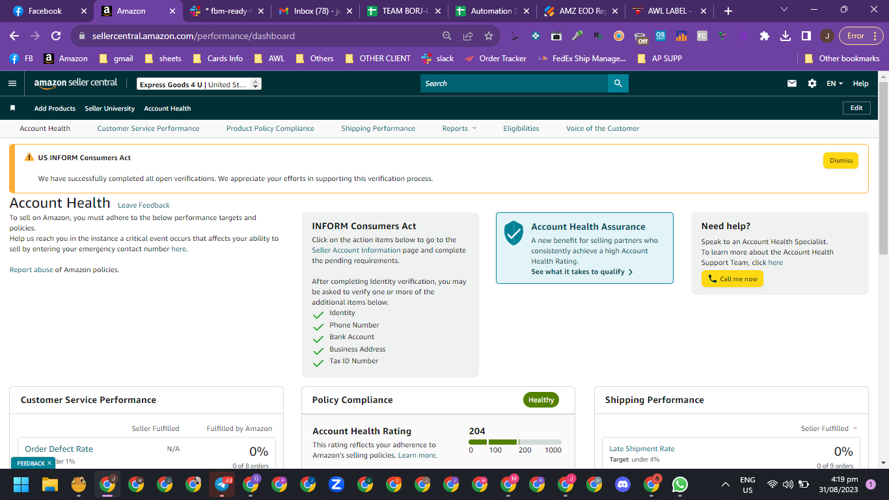Click the Error button in Chrome toolbar
889x500 pixels.
(861, 36)
